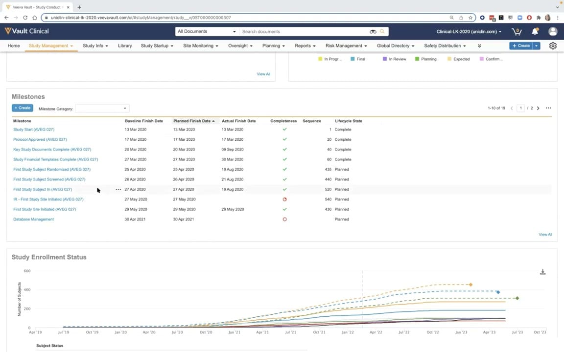The height and width of the screenshot is (352, 564).
Task: Open Key Study Documents Complete milestone
Action: coord(52,150)
